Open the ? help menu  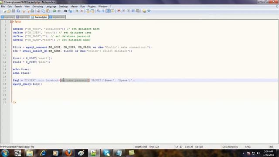coord(111,7)
